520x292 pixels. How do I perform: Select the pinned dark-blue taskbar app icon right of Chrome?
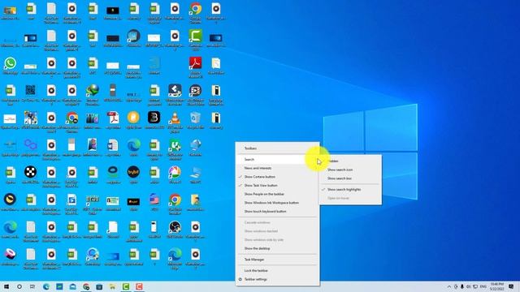99,286
